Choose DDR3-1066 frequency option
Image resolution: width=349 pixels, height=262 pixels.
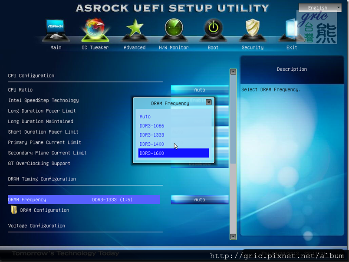[173, 126]
